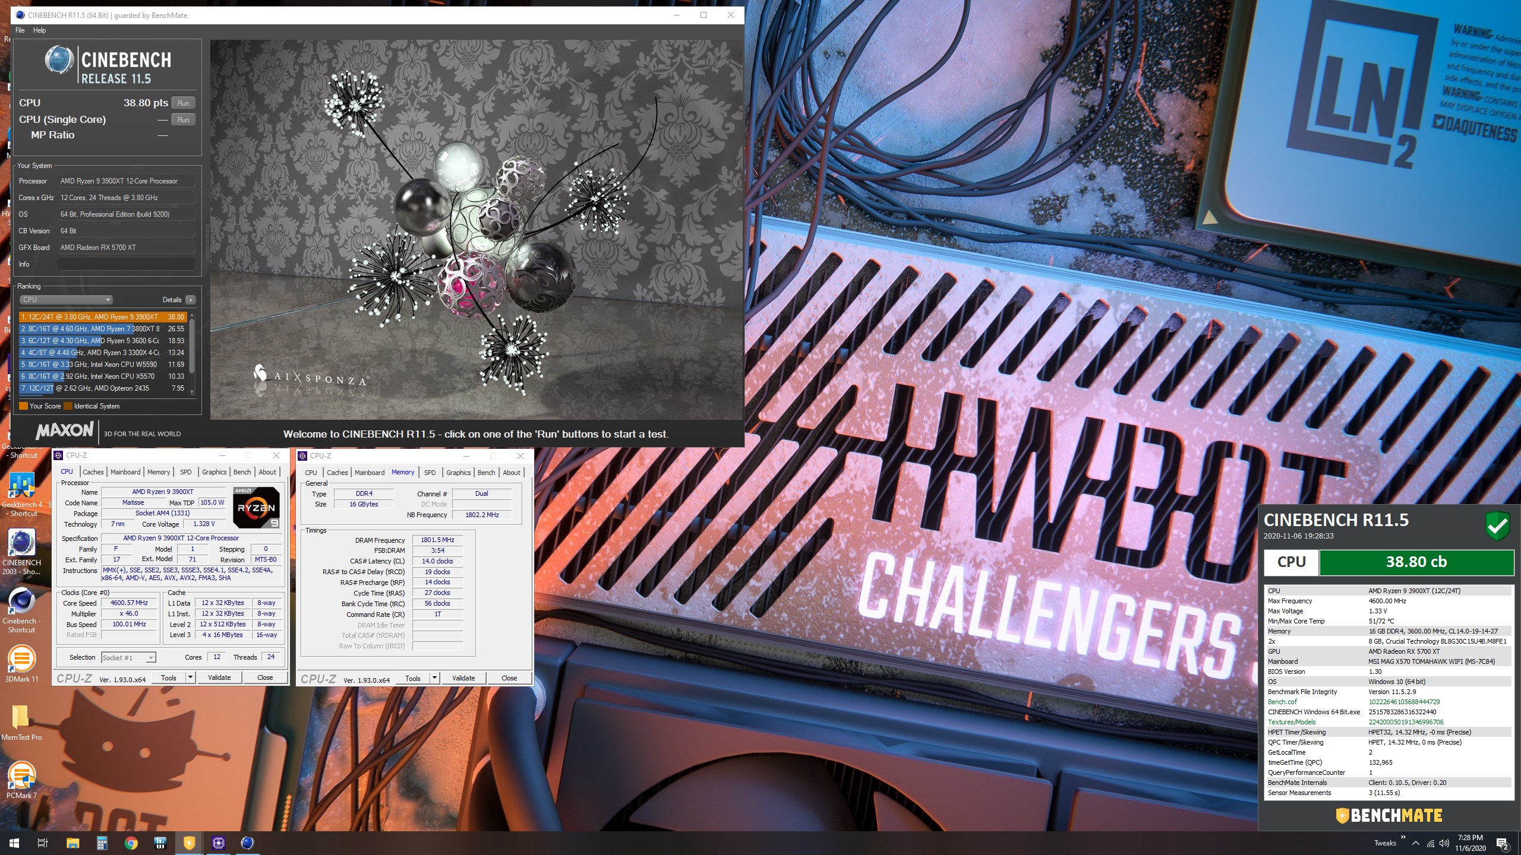Select ranking row Ryzen 5 3600 18.93
Screen dimensions: 1521x855
(103, 341)
